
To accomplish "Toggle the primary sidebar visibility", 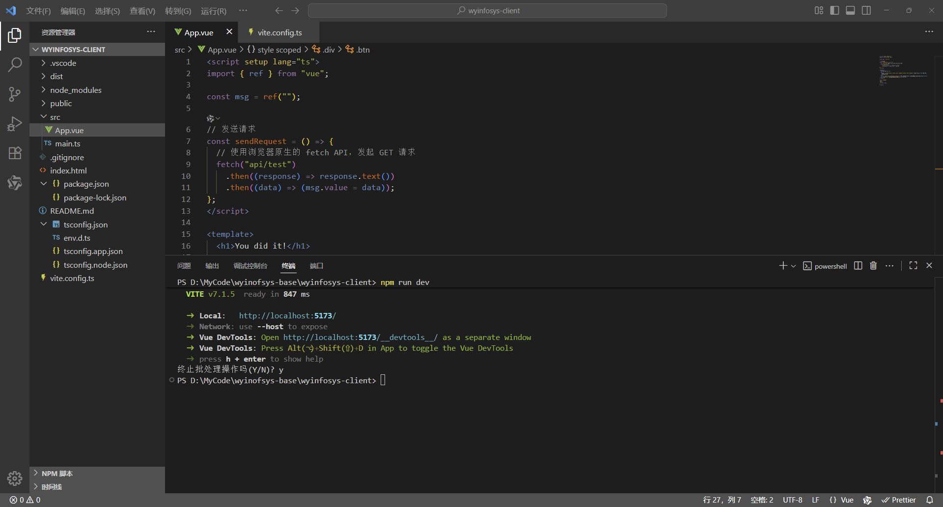I will click(x=835, y=10).
